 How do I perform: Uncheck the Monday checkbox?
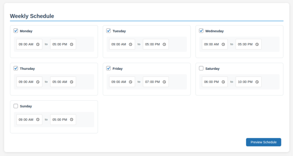pos(16,31)
